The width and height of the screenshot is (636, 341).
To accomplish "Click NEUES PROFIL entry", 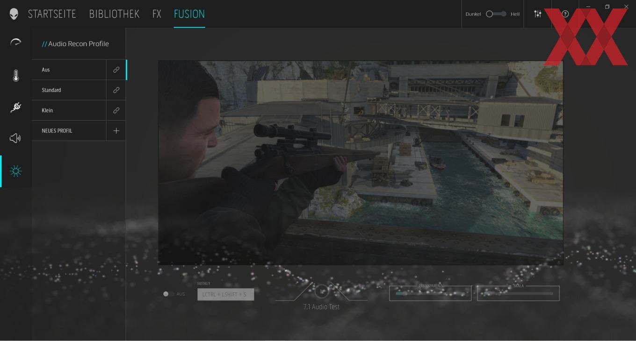I will coord(69,131).
